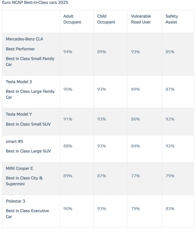Select the MINI Cooper E car name

(x=20, y=168)
